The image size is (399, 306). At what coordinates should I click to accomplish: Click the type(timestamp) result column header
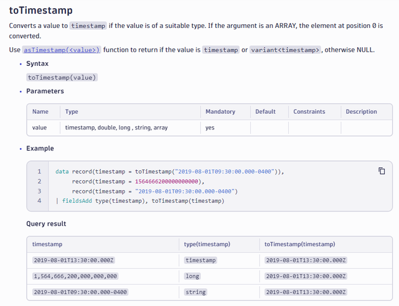click(x=207, y=244)
